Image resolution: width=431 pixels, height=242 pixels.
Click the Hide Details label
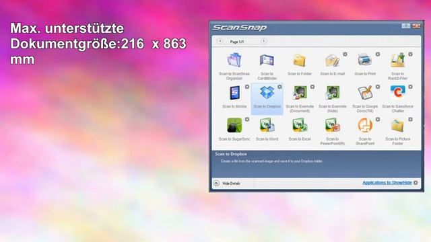[231, 184]
